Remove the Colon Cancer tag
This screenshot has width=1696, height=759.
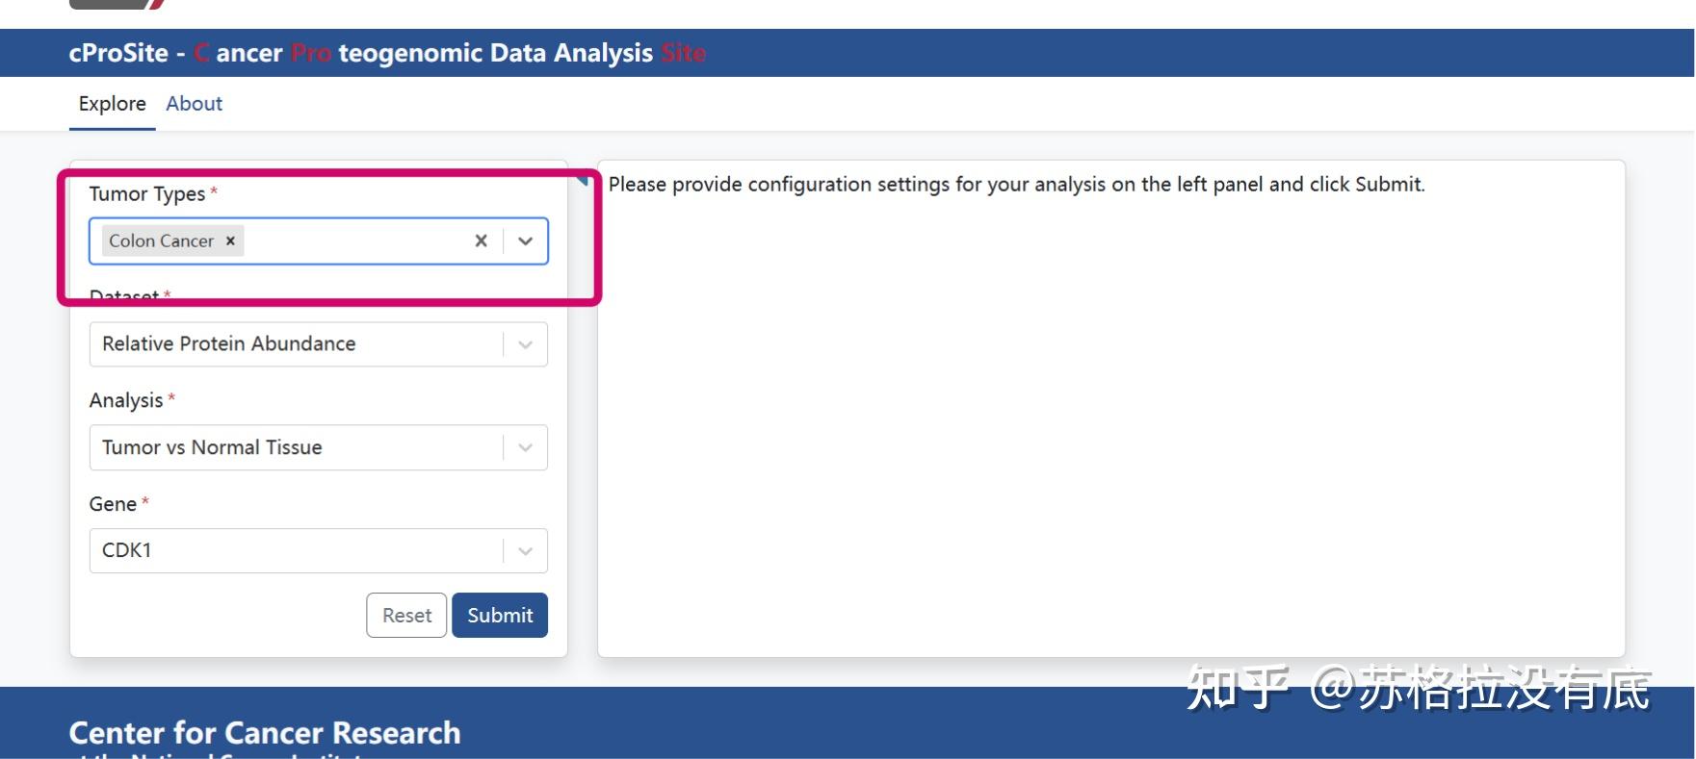230,240
